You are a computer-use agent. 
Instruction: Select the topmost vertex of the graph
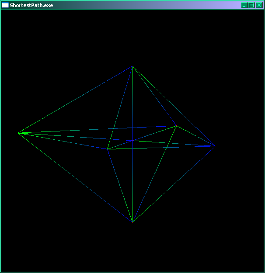[x=132, y=66]
